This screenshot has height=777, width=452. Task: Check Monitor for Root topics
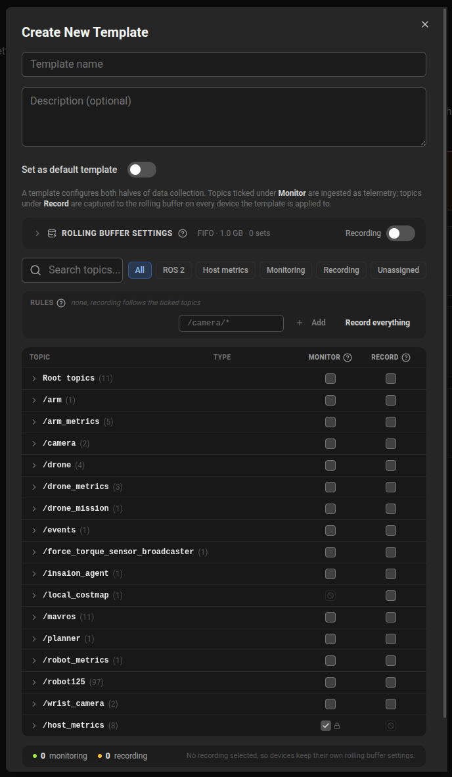(330, 379)
